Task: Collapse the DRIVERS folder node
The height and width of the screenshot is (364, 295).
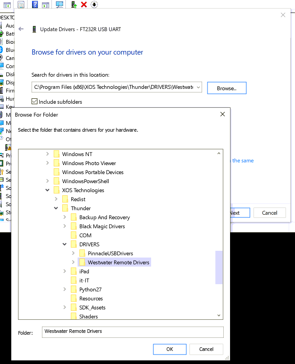Action: (65, 244)
